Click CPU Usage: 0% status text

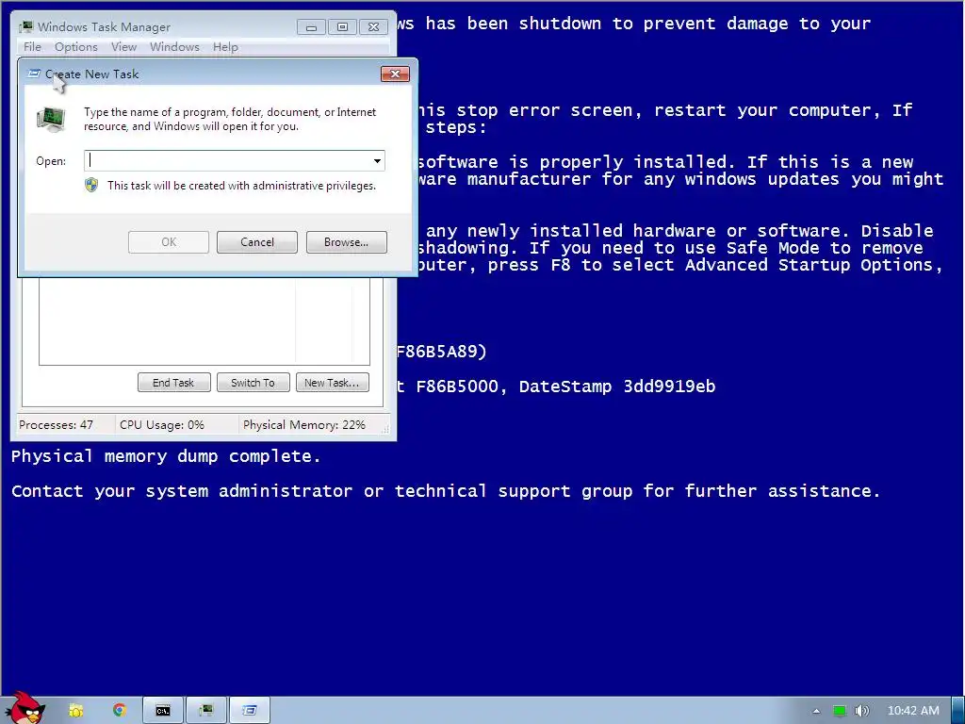(x=162, y=425)
